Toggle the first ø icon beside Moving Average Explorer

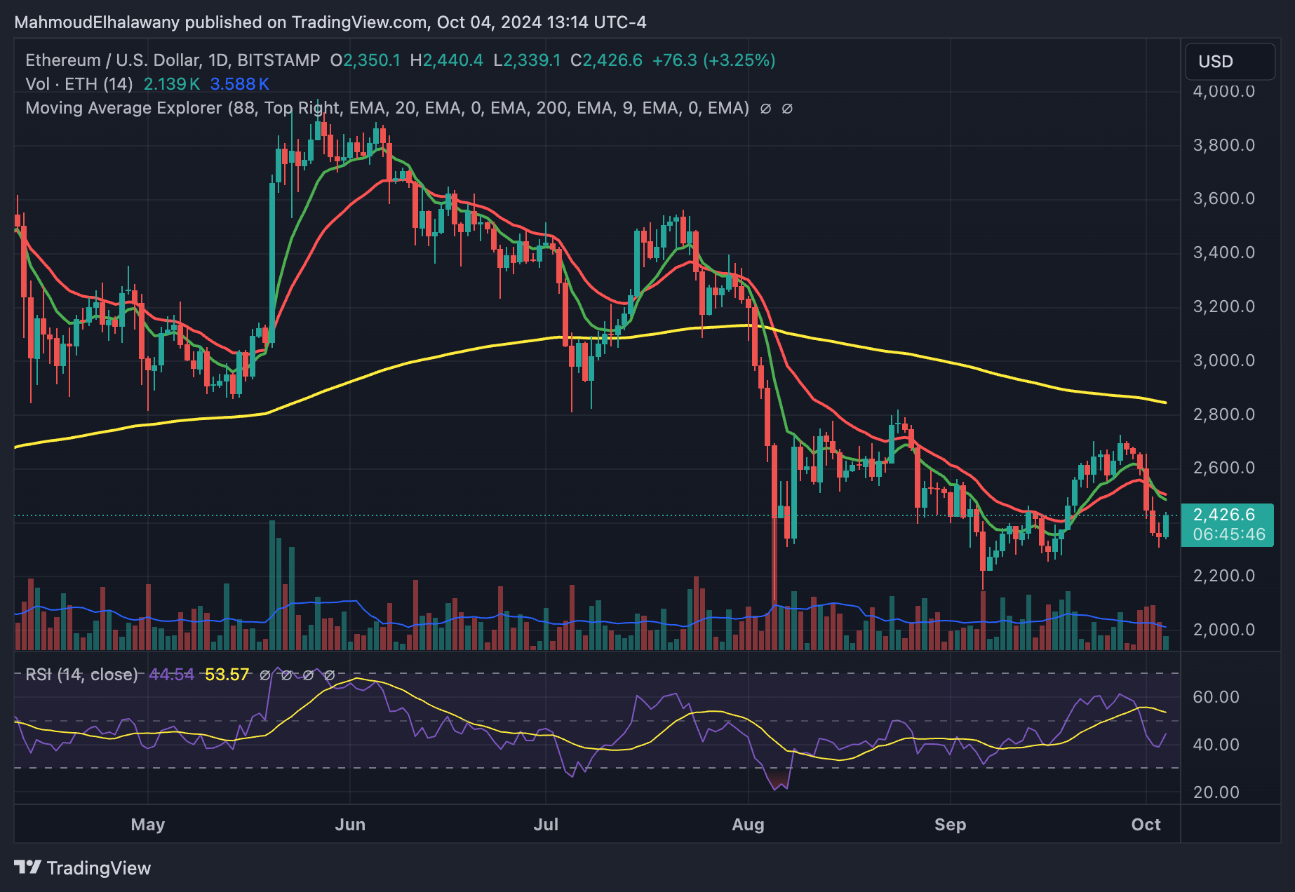pos(765,109)
